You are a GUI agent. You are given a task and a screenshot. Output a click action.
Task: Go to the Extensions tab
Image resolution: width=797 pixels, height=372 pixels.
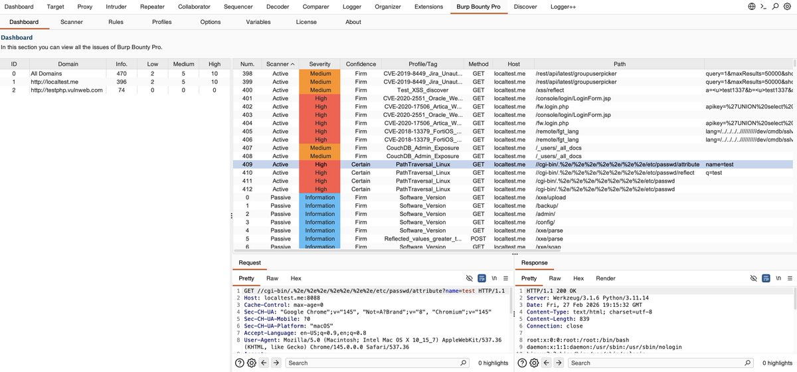tap(428, 7)
